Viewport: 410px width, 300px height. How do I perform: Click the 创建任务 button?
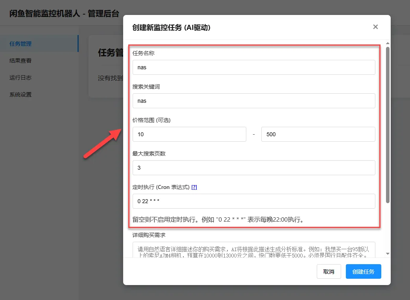[x=363, y=271]
